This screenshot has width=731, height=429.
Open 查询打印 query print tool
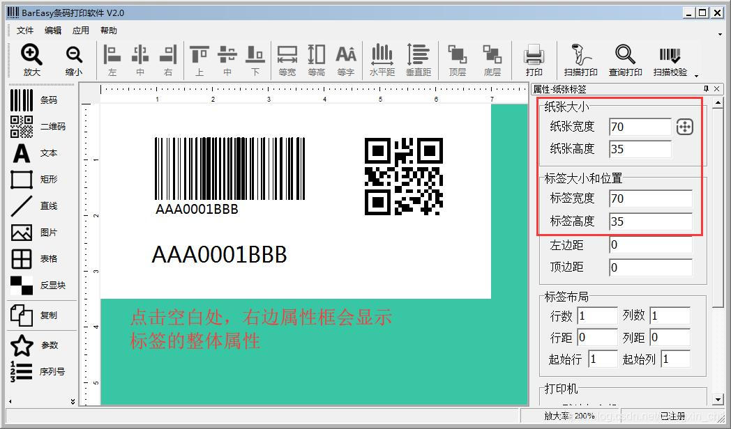click(x=625, y=60)
